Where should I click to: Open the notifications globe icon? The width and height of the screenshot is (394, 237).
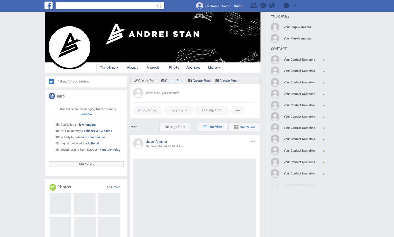tap(272, 6)
